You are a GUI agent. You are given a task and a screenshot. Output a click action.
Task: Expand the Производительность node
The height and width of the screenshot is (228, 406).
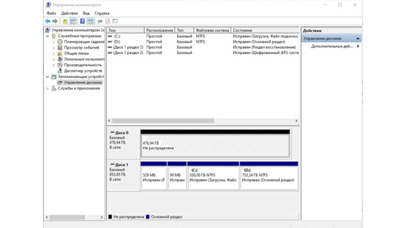(x=54, y=65)
